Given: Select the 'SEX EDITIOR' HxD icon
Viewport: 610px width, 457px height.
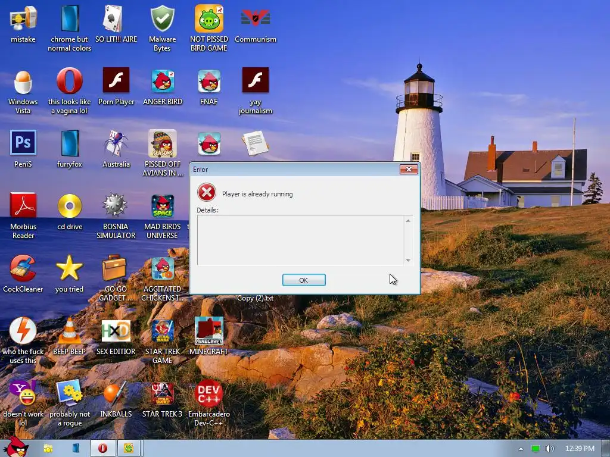Looking at the screenshot, I should click(x=116, y=331).
